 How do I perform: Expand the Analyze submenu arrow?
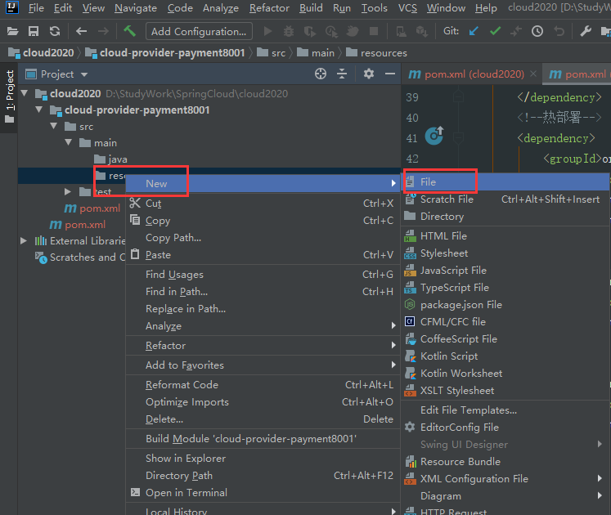(x=393, y=325)
